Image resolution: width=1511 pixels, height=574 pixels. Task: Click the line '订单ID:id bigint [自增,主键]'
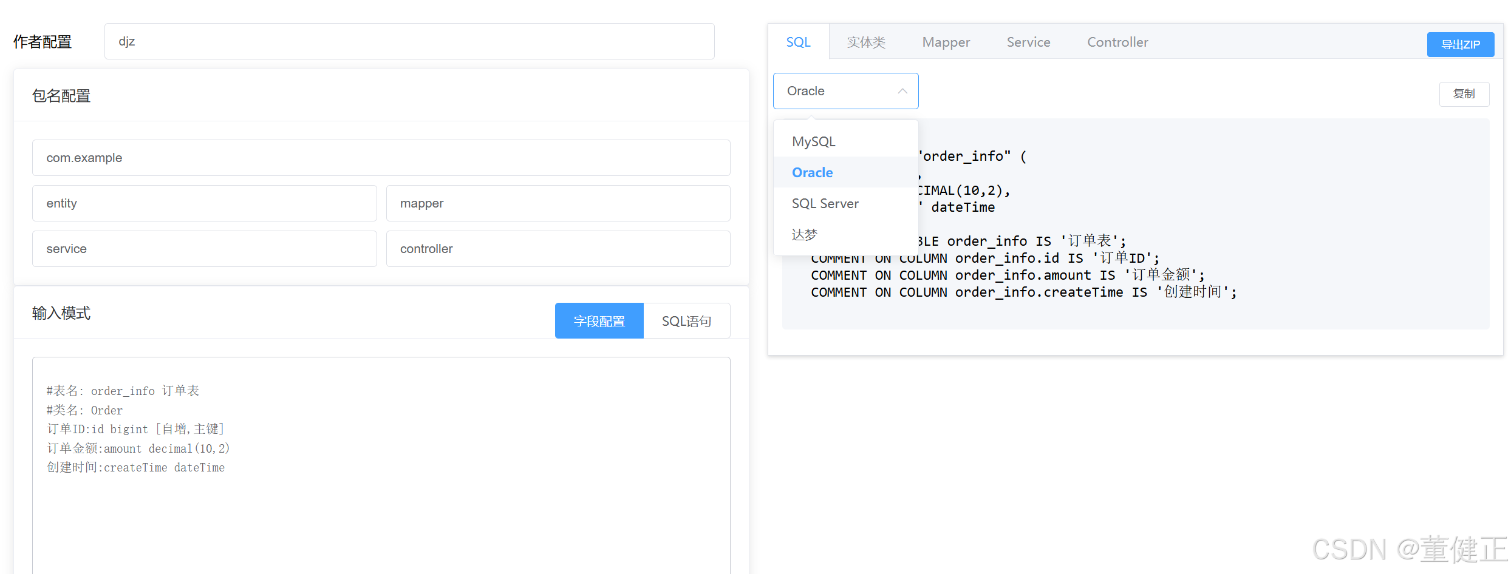point(136,429)
